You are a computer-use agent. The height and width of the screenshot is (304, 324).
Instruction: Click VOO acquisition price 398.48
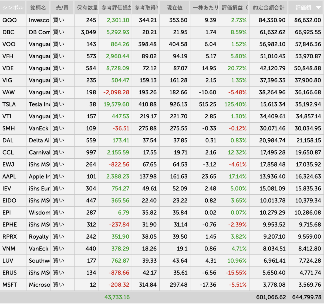pyautogui.click(x=147, y=44)
